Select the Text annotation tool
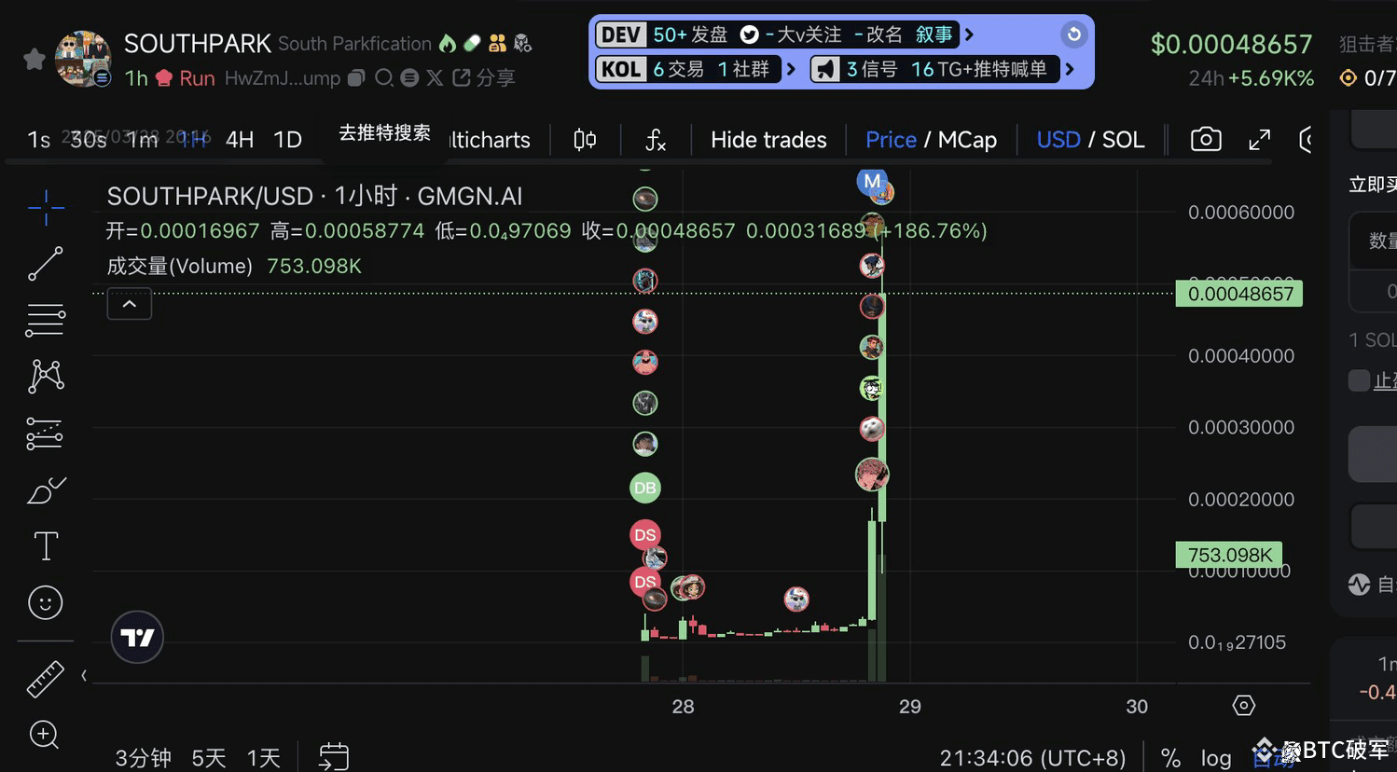The width and height of the screenshot is (1397, 772). point(46,546)
